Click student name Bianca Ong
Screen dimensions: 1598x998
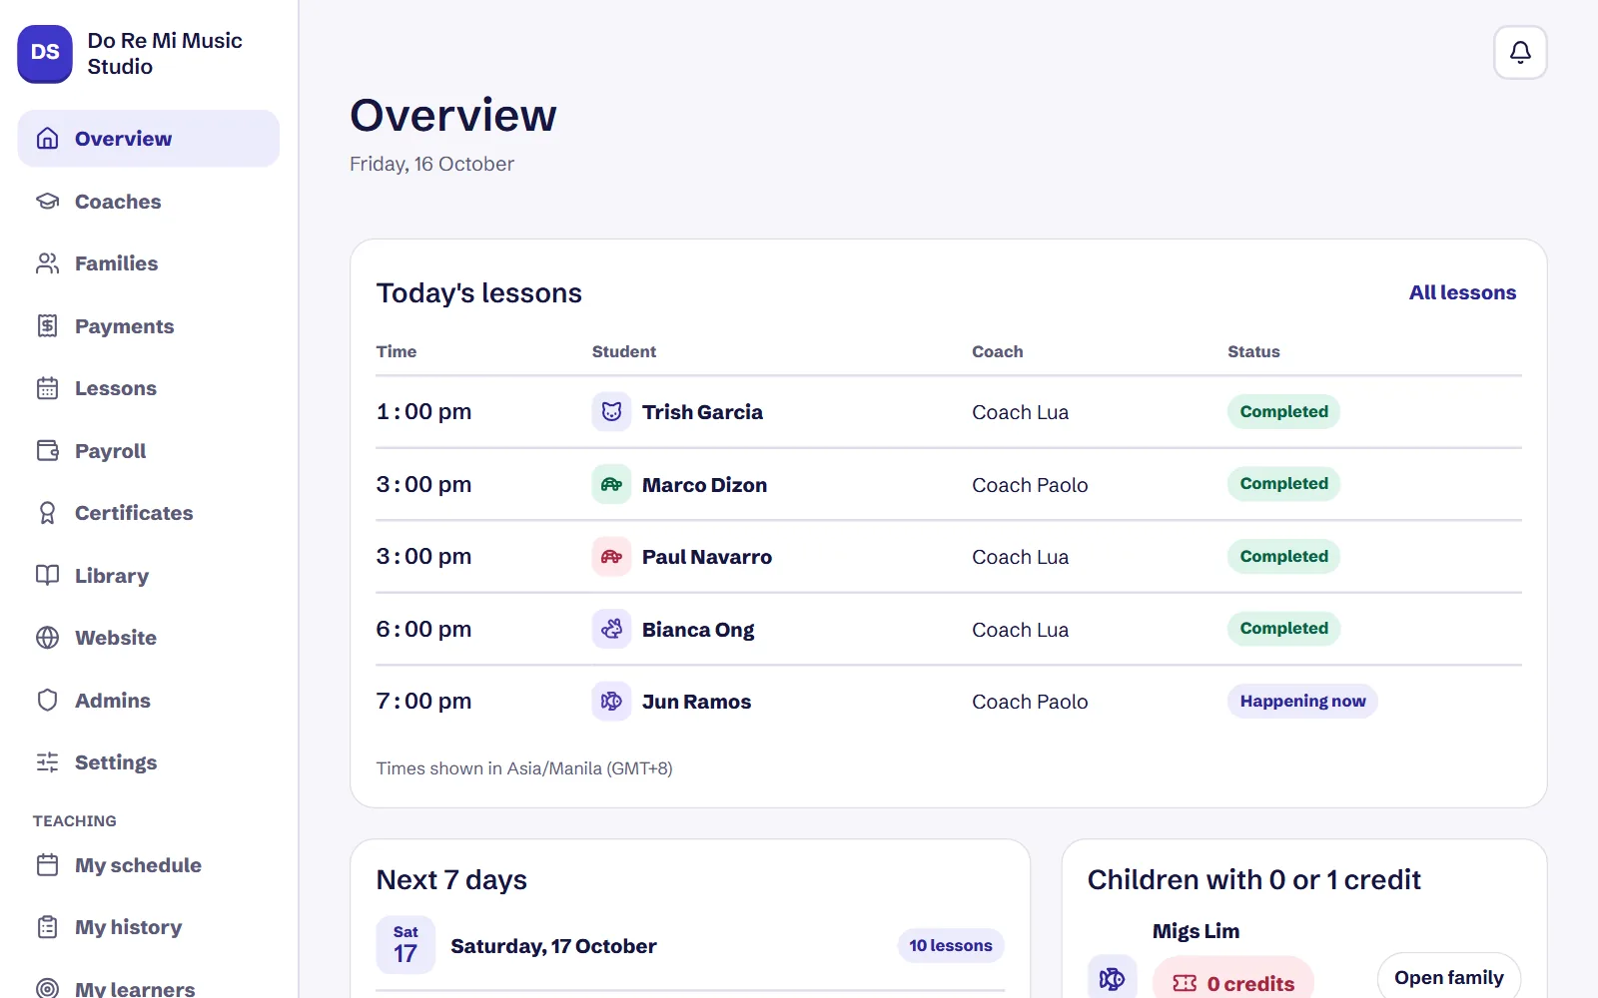point(698,630)
